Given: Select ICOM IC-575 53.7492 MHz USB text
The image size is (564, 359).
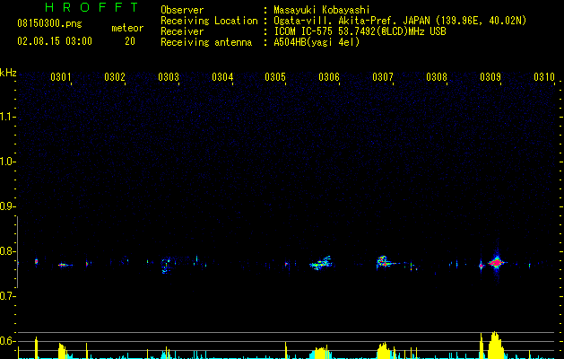Looking at the screenshot, I should pyautogui.click(x=360, y=31).
